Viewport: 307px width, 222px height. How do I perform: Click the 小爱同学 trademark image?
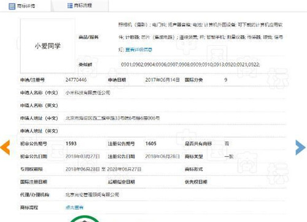pos(47,46)
